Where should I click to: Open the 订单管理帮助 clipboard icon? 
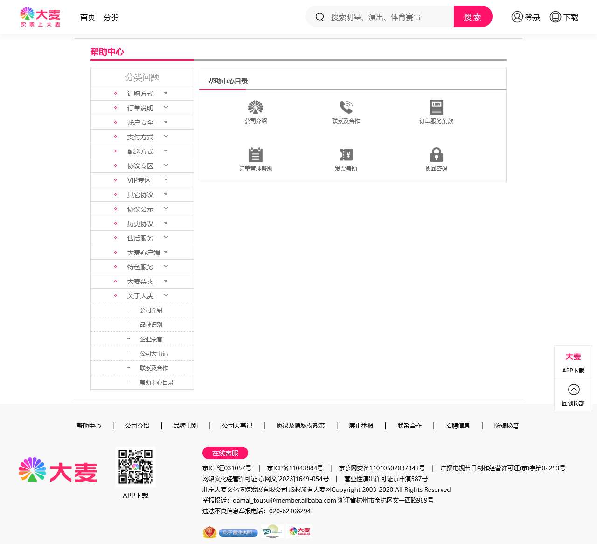(x=256, y=155)
